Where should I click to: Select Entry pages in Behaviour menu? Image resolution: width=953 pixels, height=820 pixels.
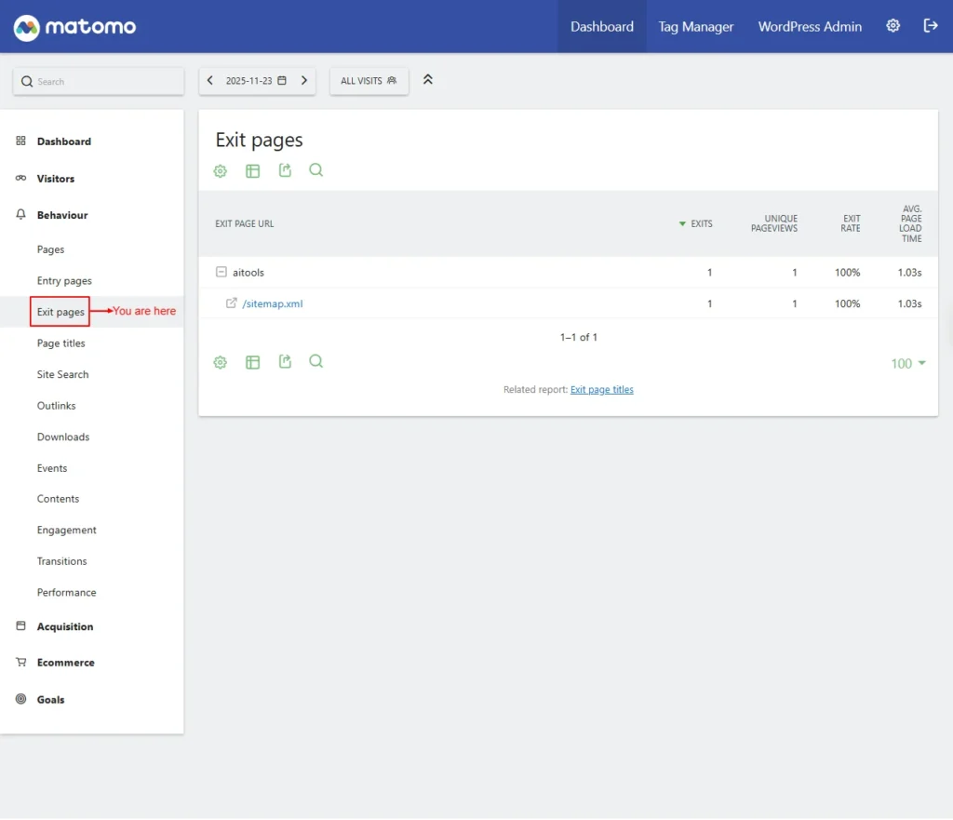coord(64,281)
